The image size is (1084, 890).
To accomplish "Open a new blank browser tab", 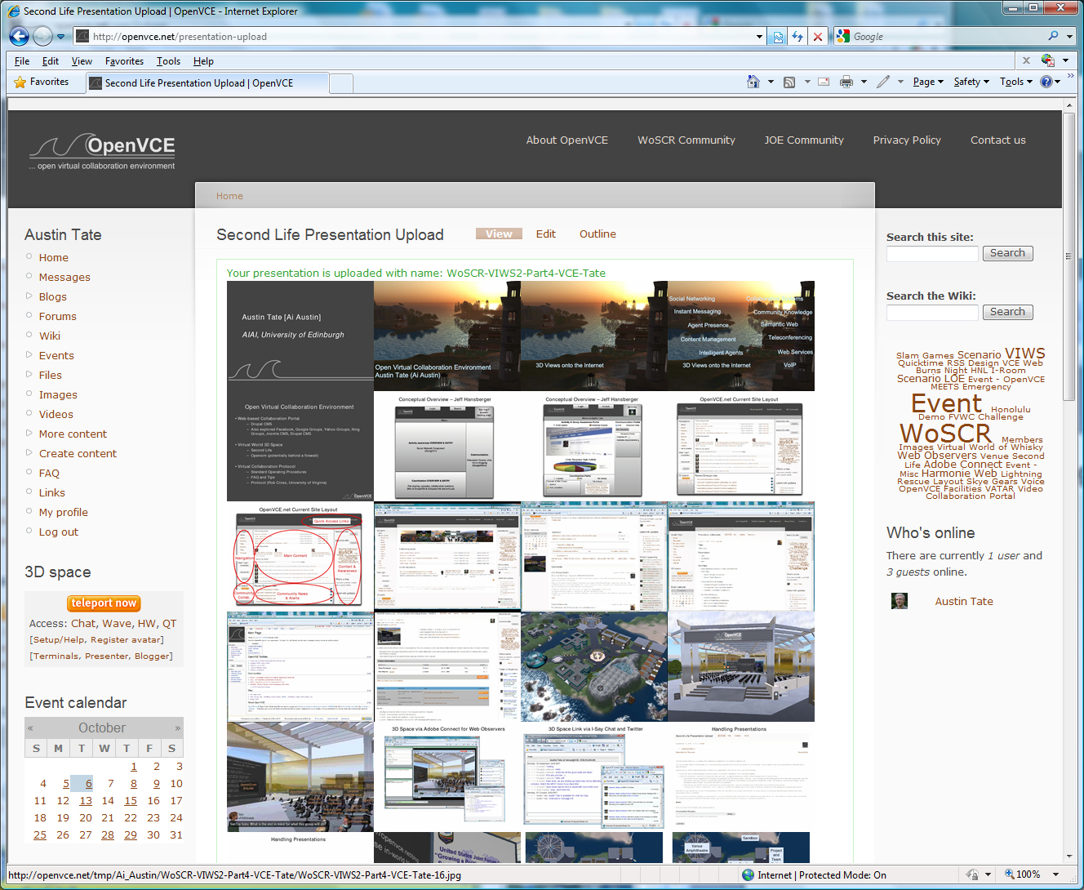I will click(x=341, y=82).
